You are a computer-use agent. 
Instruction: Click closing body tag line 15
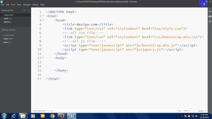click(61, 70)
